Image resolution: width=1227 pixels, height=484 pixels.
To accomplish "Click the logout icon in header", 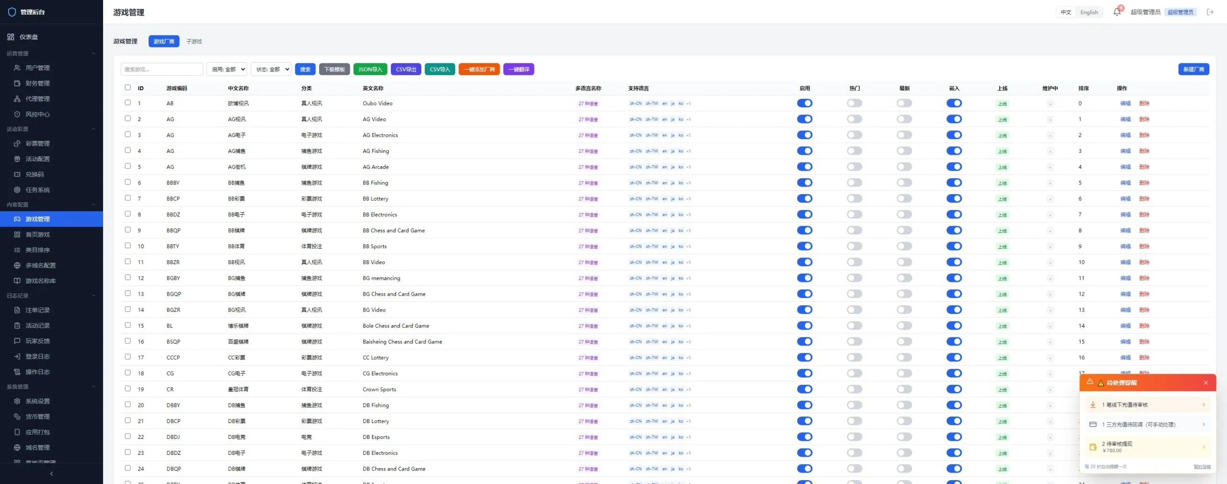I will pos(1210,12).
